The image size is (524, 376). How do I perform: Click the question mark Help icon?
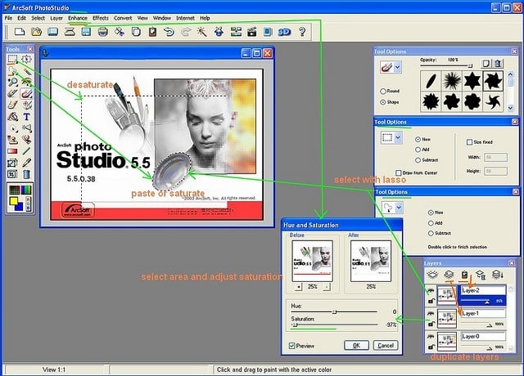pyautogui.click(x=302, y=32)
